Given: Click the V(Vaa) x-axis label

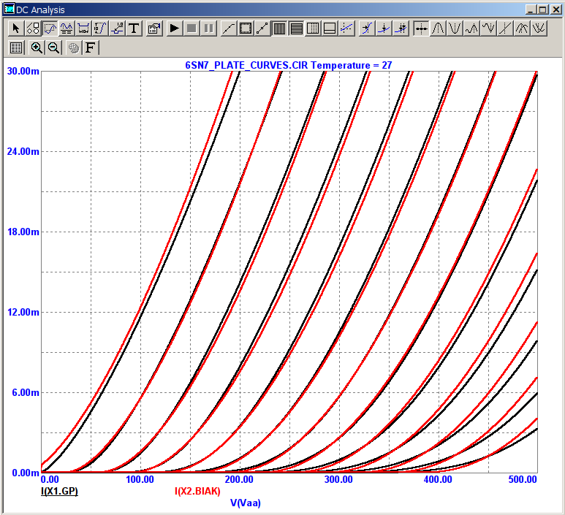Looking at the screenshot, I should coord(246,503).
